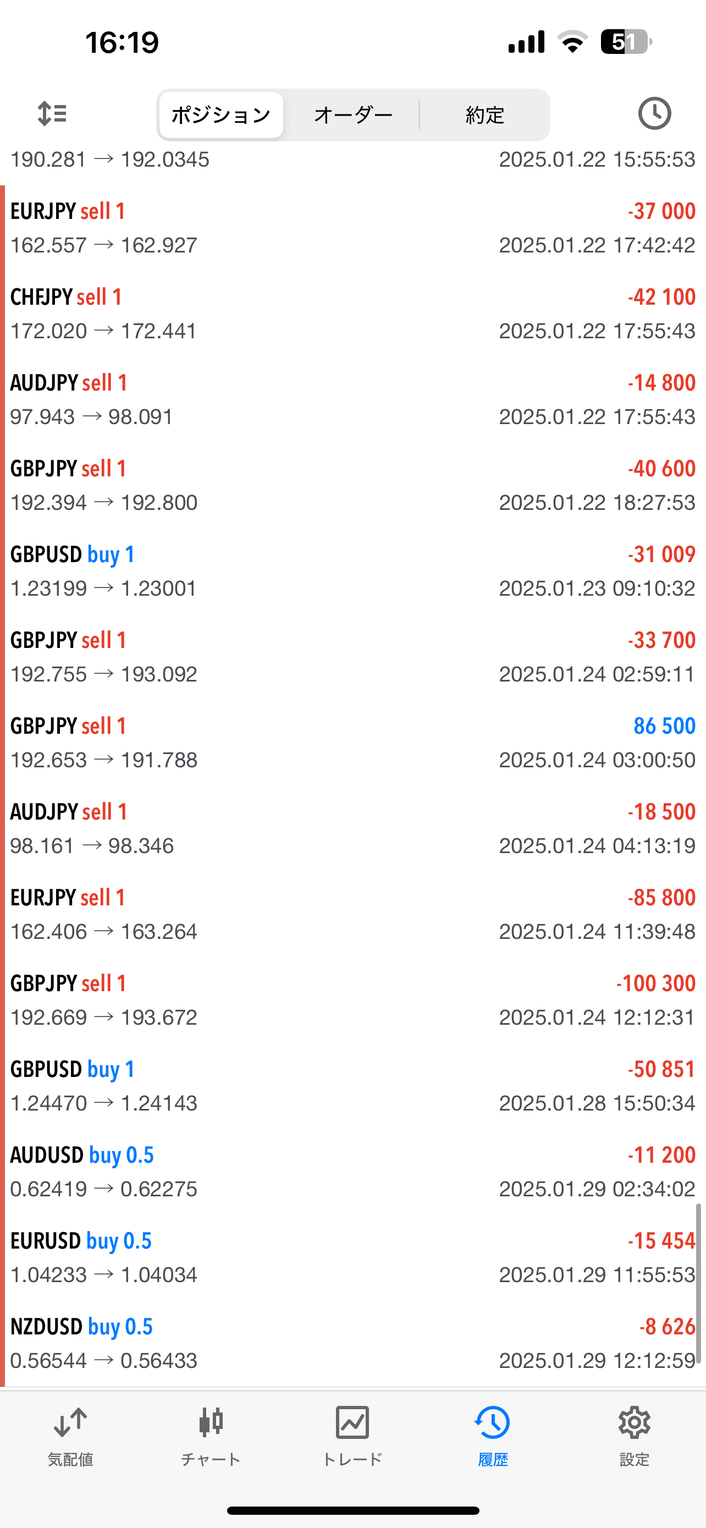
Task: Switch to the オーダー segment
Action: coord(354,114)
